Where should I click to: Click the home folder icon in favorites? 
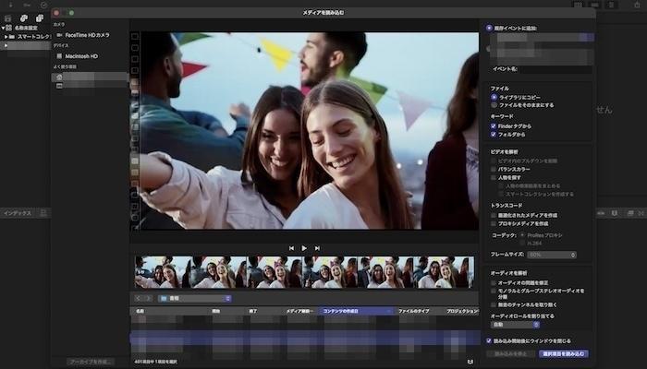pyautogui.click(x=59, y=77)
